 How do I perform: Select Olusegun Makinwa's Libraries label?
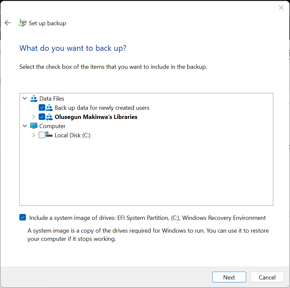[x=96, y=117]
